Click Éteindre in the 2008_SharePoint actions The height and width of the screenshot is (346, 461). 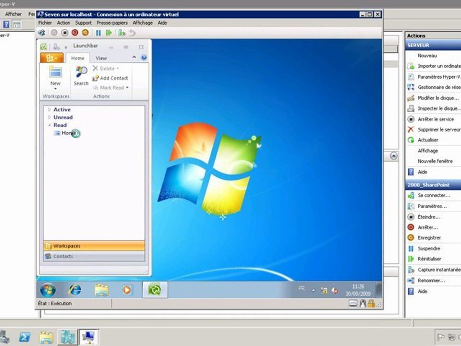click(424, 217)
